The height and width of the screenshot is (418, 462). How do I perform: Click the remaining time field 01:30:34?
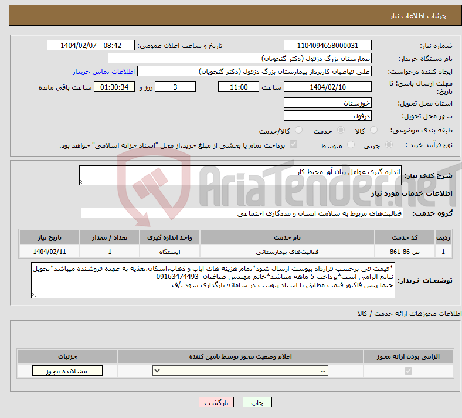(114, 87)
